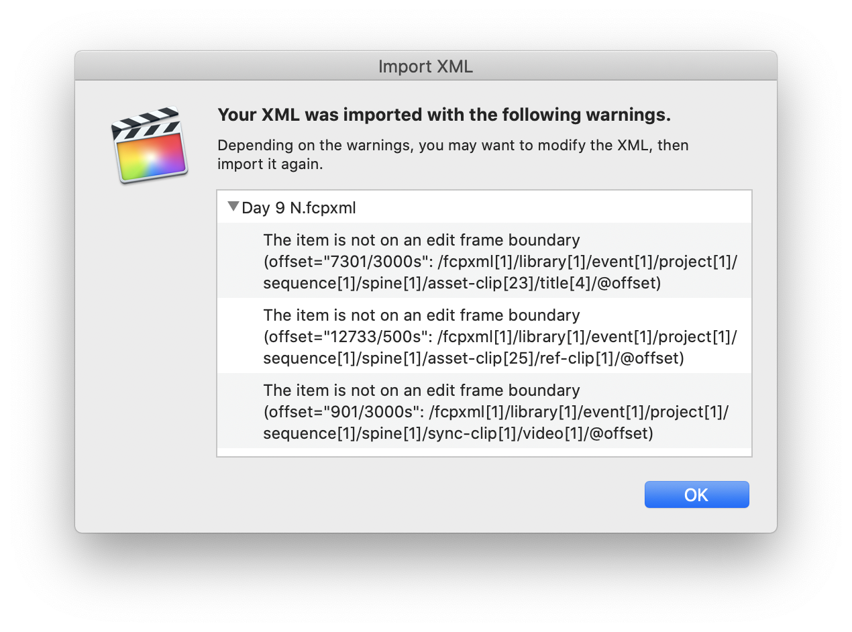Click the rainbow color area of the app icon

click(x=151, y=158)
